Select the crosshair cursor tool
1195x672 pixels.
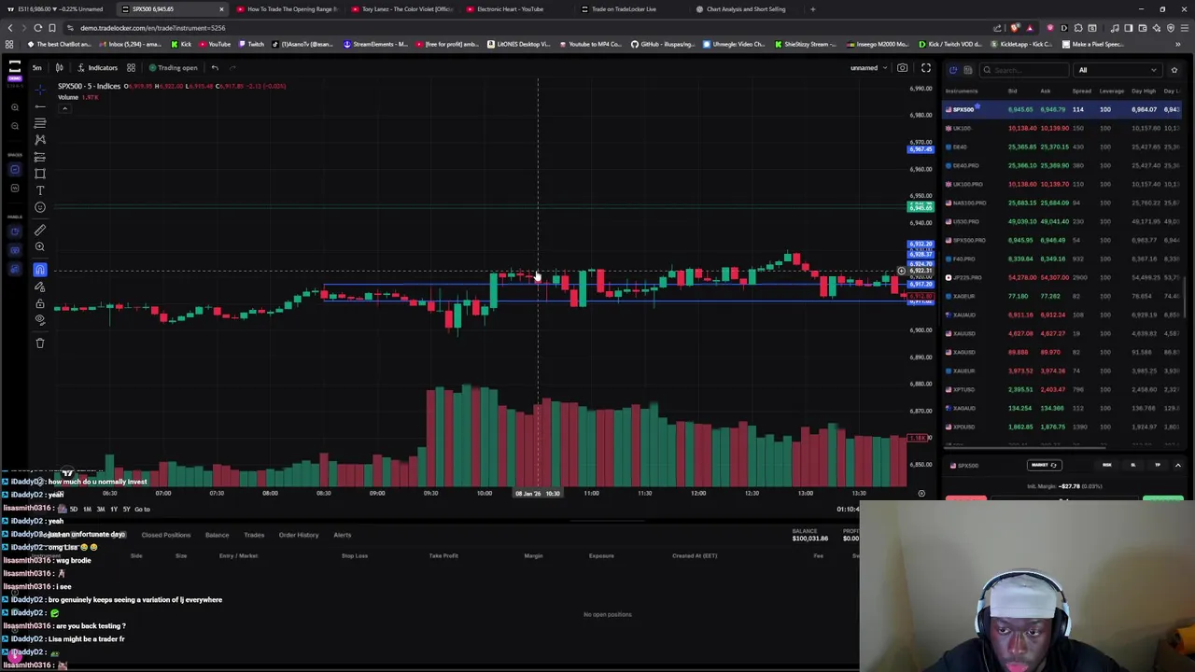point(40,90)
